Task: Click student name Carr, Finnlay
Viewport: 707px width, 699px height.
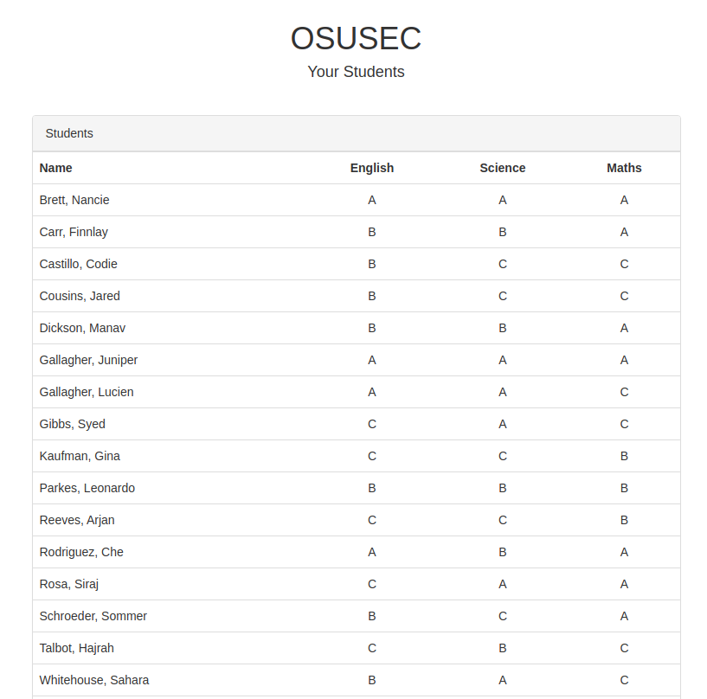Action: [x=74, y=232]
